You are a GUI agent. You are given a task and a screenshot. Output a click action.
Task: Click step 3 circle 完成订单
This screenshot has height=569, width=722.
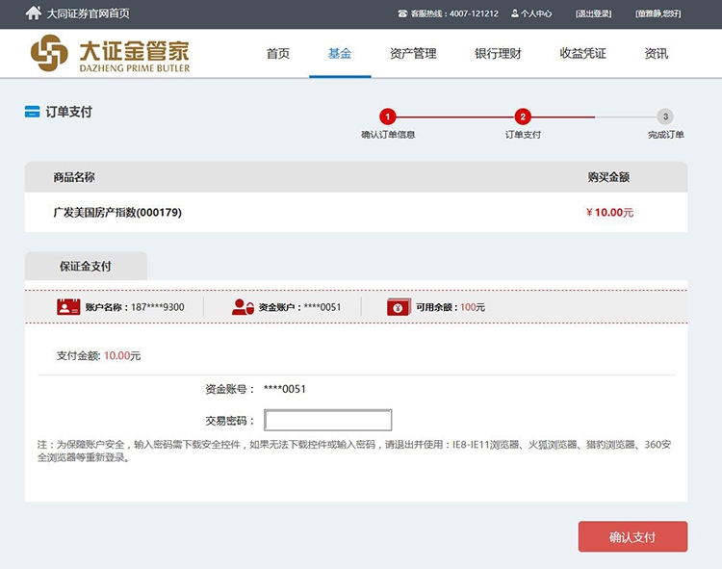click(665, 116)
